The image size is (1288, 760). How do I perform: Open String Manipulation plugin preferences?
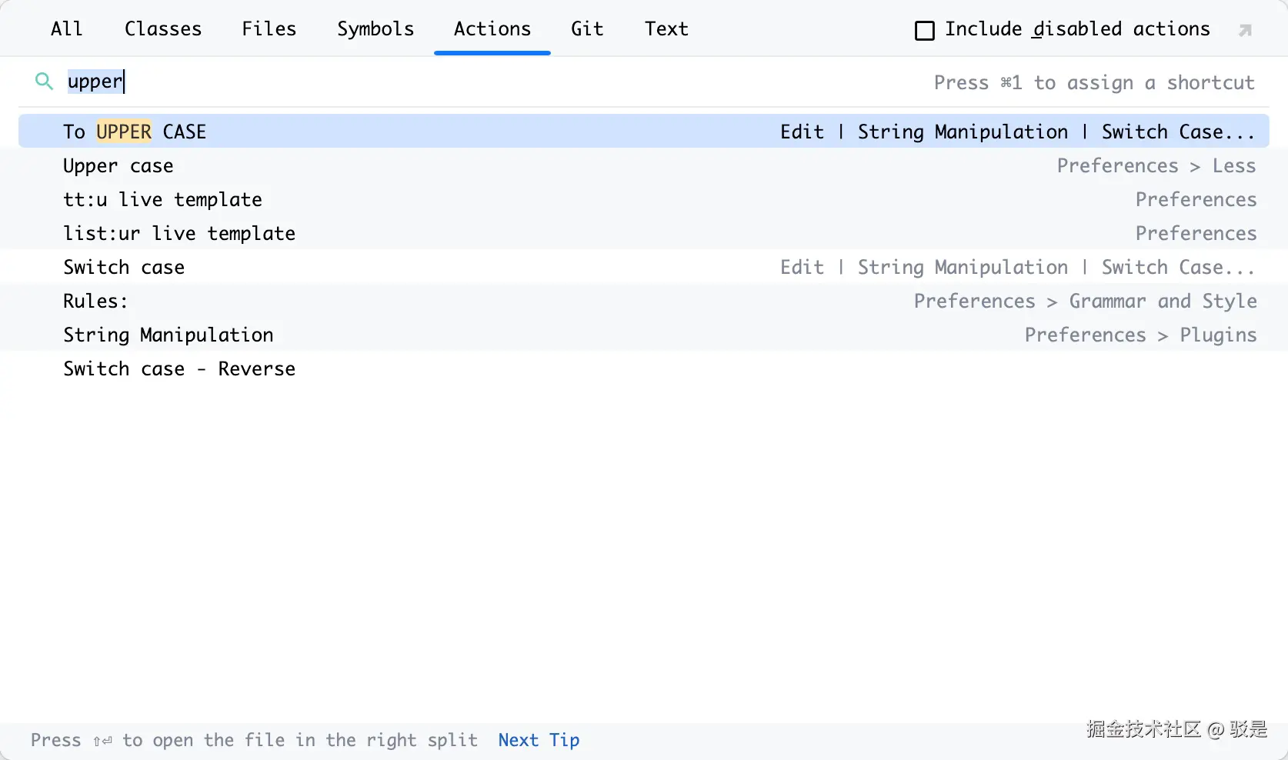[169, 335]
